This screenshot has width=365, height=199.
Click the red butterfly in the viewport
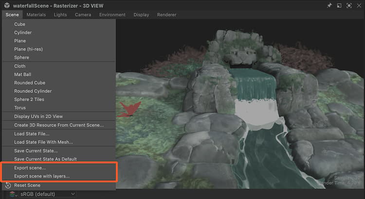tap(129, 109)
